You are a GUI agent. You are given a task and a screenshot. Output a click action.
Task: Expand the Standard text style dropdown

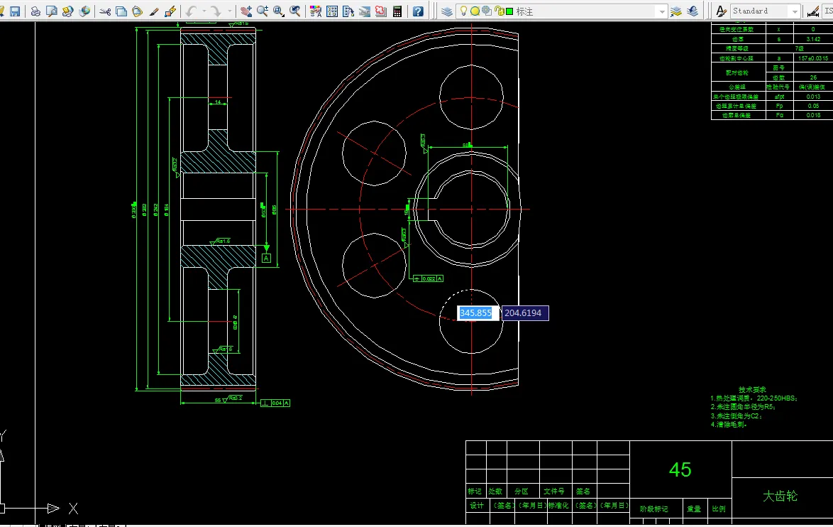point(795,11)
